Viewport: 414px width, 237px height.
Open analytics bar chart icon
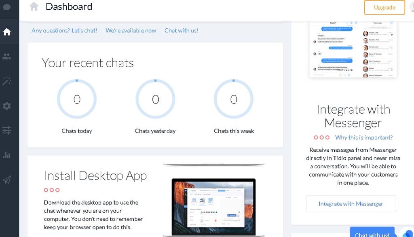click(x=7, y=155)
